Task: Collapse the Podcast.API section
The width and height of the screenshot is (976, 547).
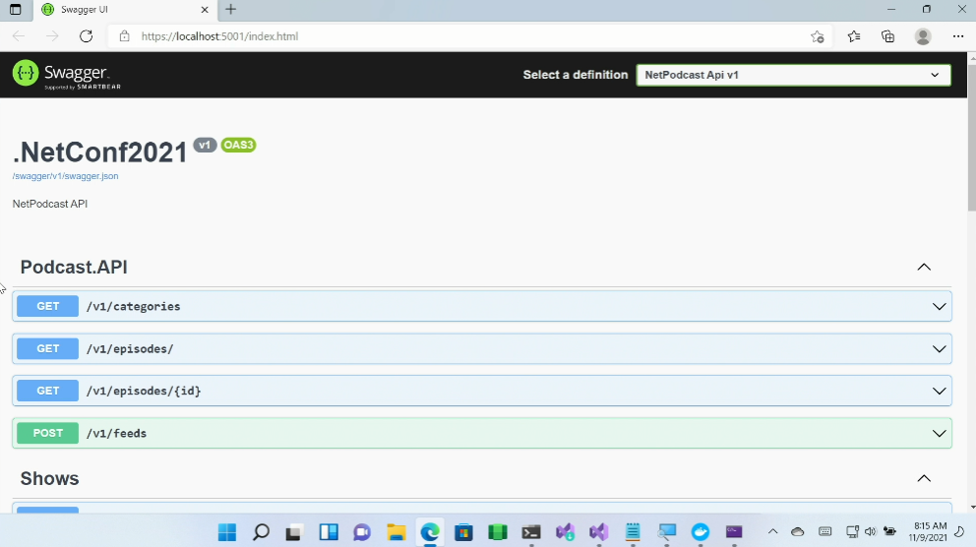Action: point(924,267)
